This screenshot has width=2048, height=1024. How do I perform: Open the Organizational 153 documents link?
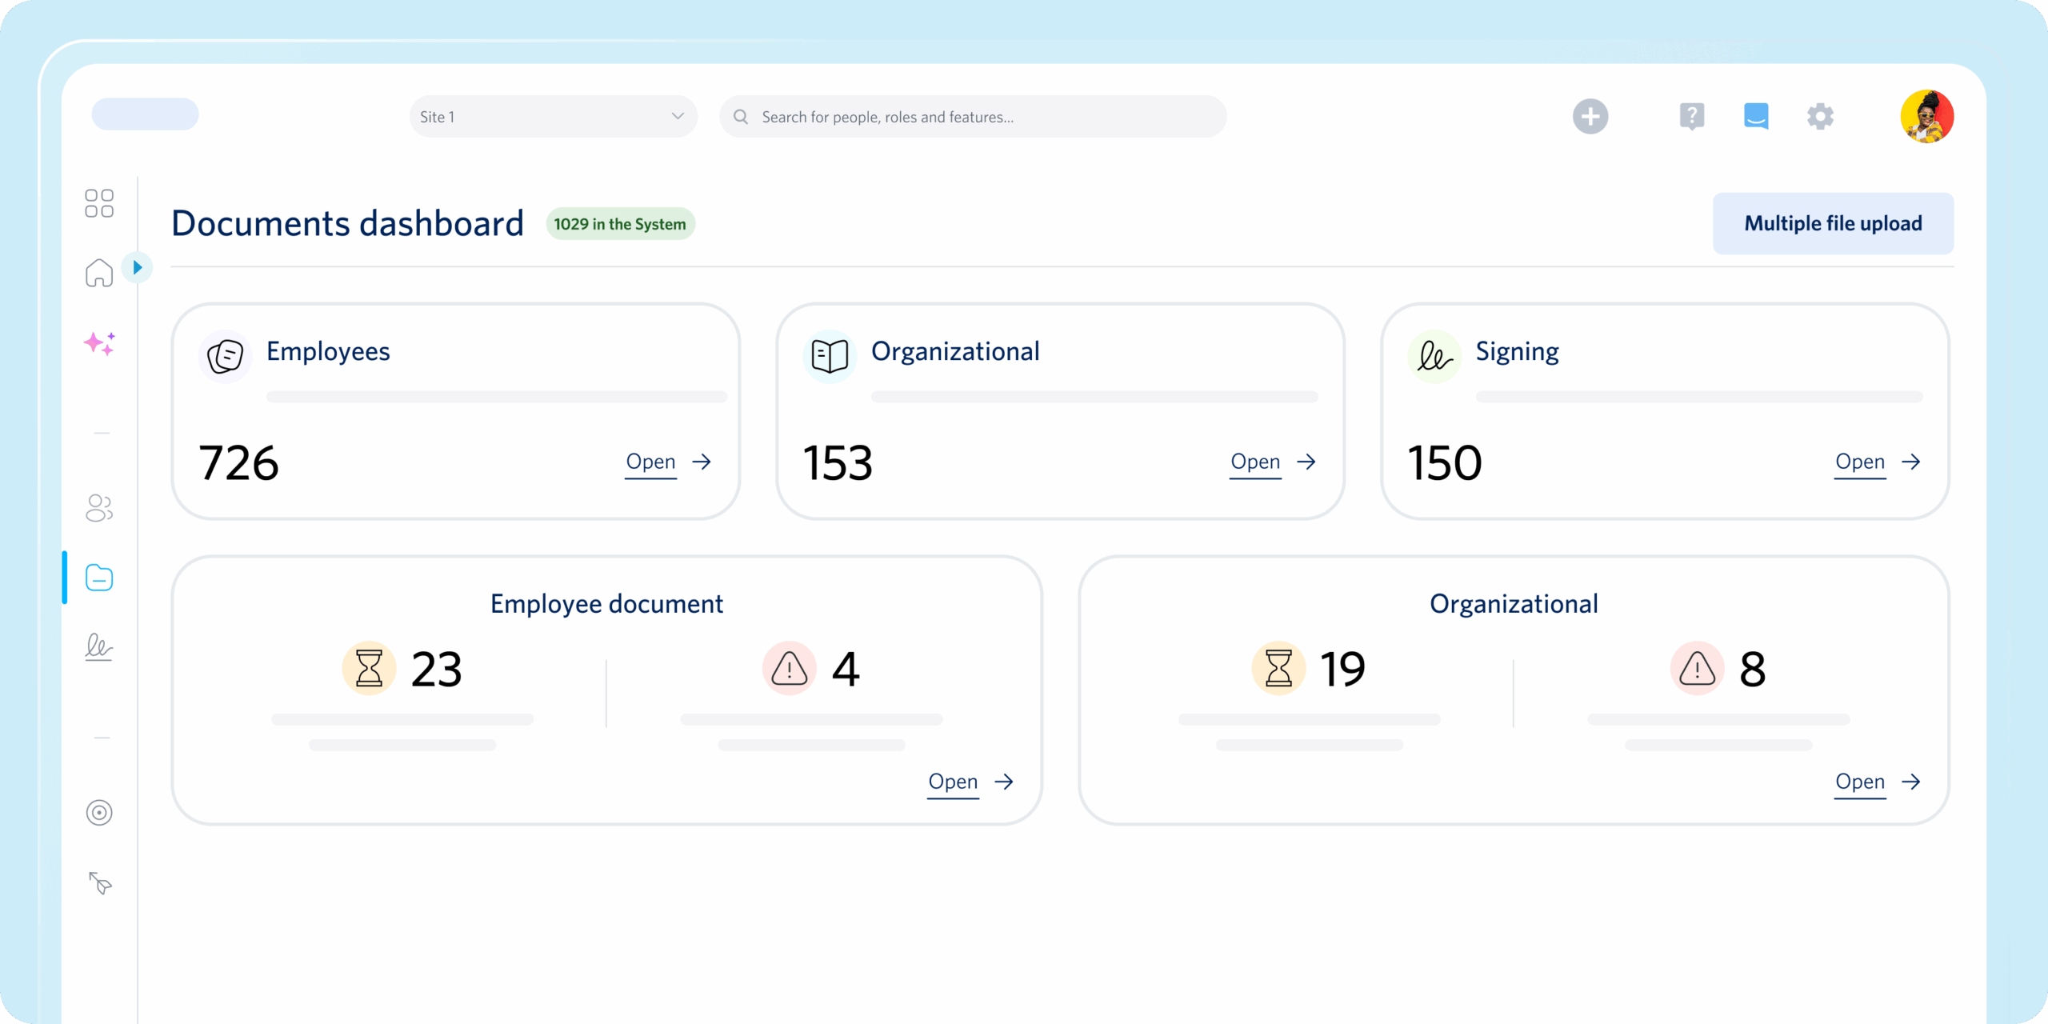(1255, 462)
